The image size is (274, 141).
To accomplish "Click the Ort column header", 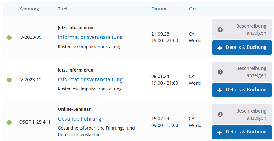I will pos(193,9).
